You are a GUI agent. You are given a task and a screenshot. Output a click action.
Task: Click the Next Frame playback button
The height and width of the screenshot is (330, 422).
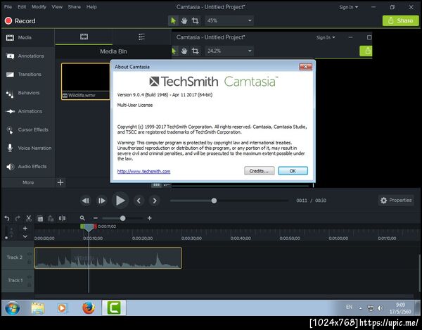tap(101, 201)
